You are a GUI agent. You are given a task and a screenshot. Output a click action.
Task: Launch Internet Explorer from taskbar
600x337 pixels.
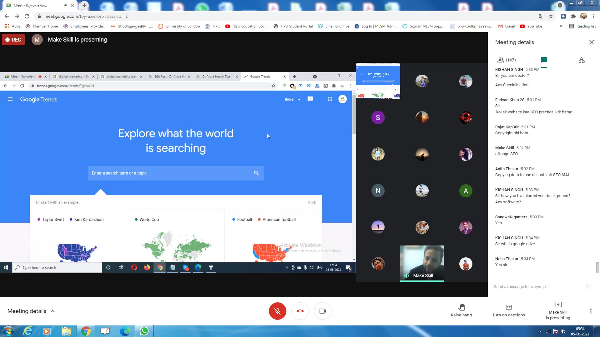(28, 331)
